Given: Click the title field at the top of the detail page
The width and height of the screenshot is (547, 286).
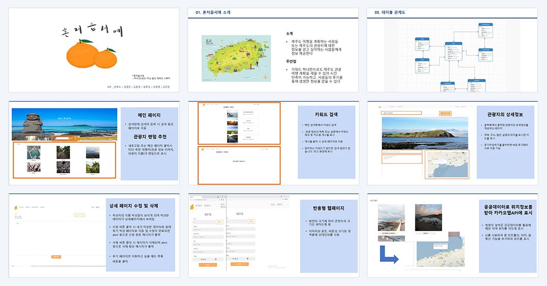Looking at the screenshot, I should [401, 113].
